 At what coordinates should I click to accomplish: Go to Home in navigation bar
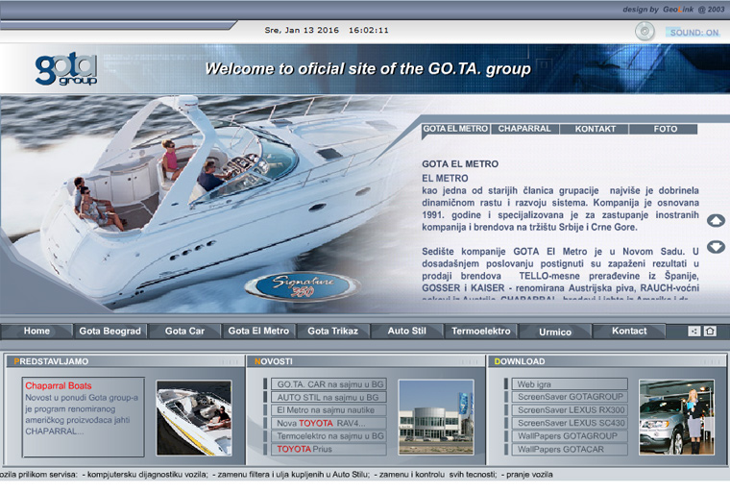[36, 331]
